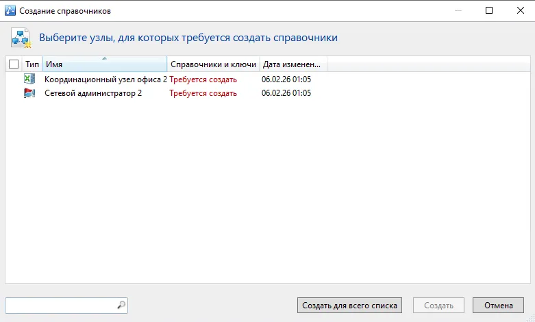Focus the search input field
Screen dimensions: 535x322
tap(62, 306)
